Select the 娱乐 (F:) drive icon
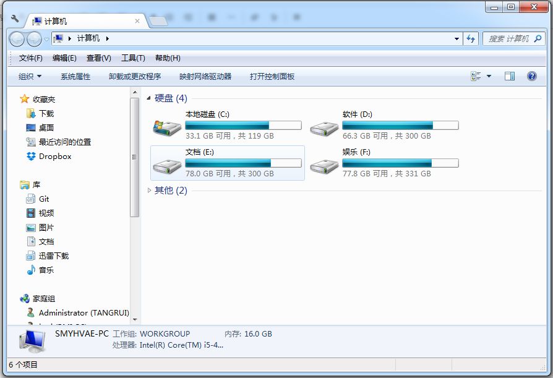Viewport: 553px width, 378px height. 324,166
